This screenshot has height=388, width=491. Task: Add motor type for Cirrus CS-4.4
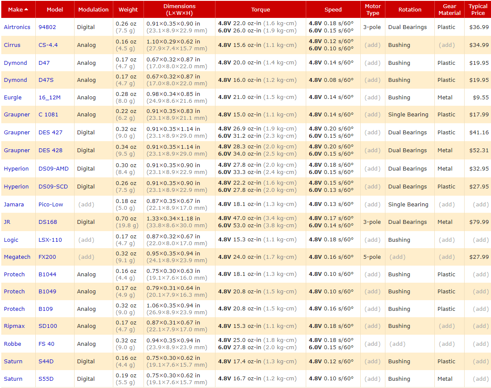372,45
